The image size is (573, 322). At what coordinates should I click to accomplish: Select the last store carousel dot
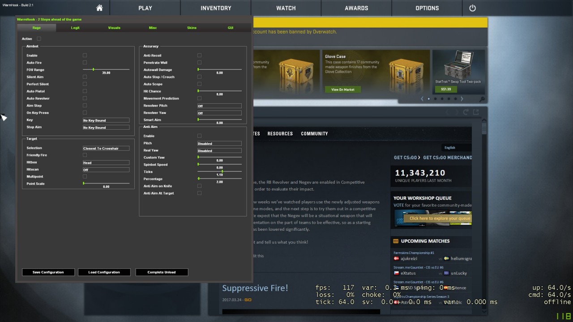(x=455, y=99)
